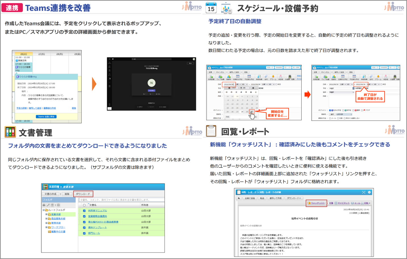
Task: Click the アラーム bell icon
Action: 273,77
